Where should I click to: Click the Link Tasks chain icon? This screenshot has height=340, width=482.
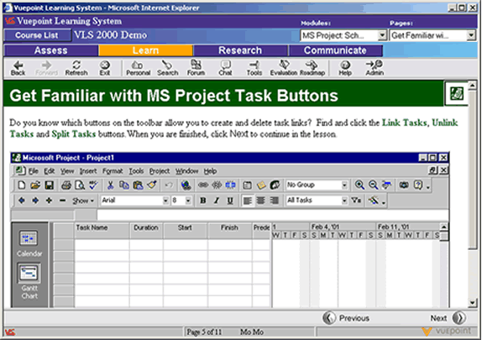(203, 185)
